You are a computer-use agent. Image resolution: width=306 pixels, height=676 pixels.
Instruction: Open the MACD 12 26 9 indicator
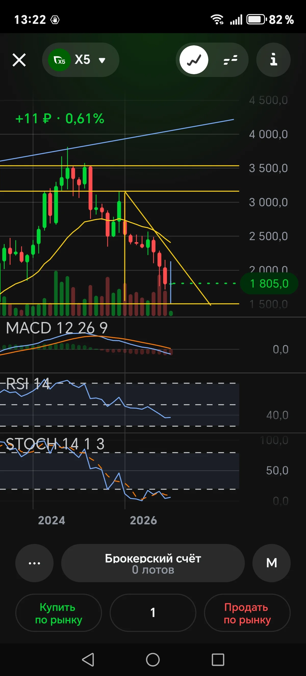57,328
